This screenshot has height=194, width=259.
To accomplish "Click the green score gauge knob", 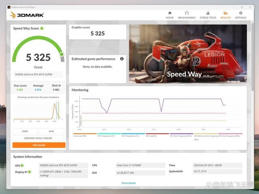I will point(62,54).
